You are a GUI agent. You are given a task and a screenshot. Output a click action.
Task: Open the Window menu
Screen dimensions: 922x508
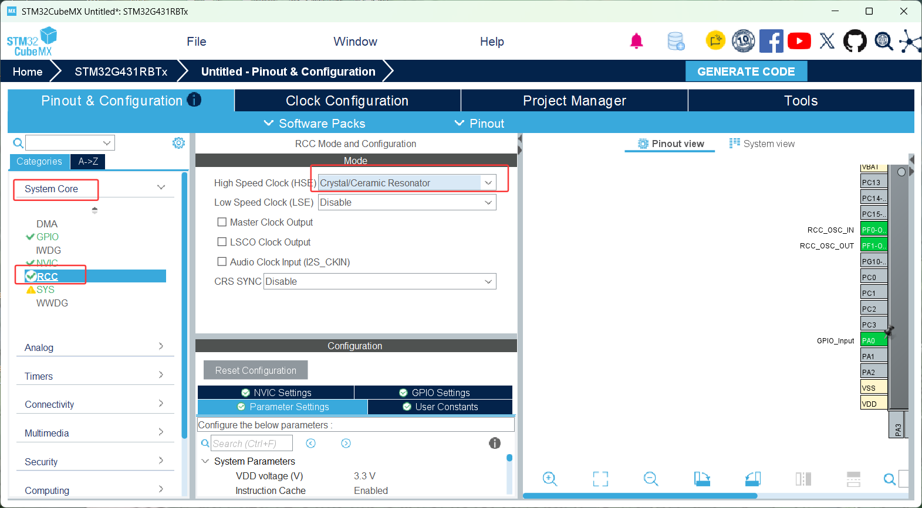pos(356,42)
